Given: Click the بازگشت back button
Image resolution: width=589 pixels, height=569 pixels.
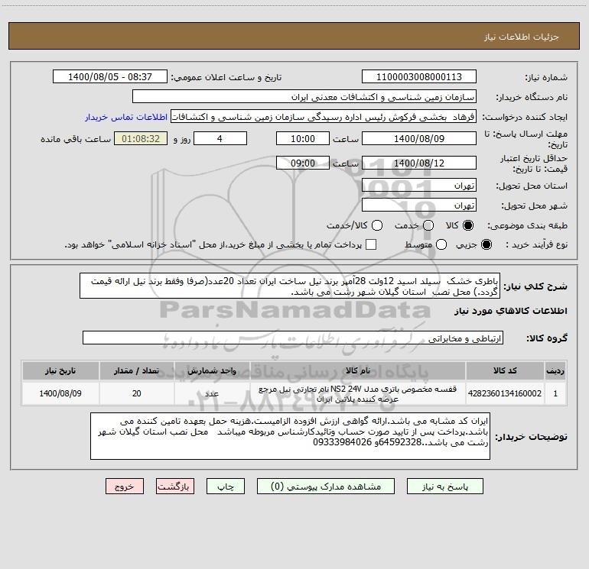Looking at the screenshot, I should 175,487.
